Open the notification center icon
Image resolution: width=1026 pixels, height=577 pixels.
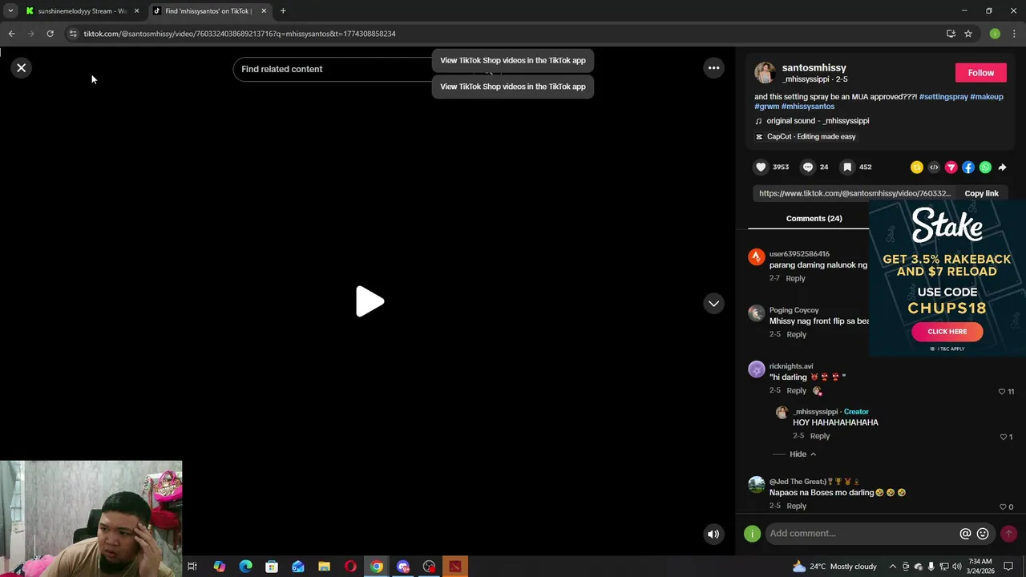pos(1008,567)
